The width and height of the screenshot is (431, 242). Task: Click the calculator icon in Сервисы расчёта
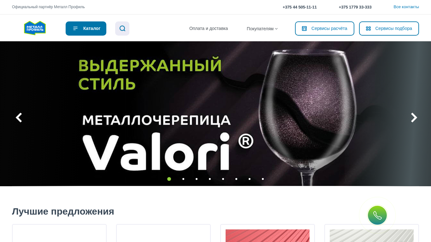point(304,28)
